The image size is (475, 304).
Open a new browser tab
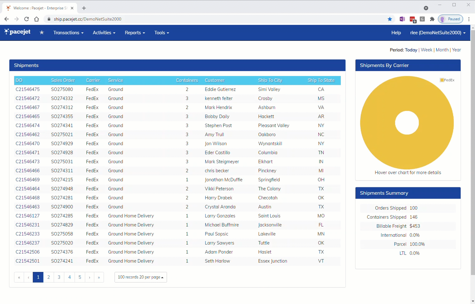(84, 8)
